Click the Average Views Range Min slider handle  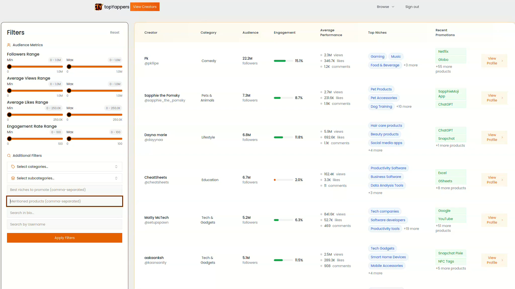tap(9, 91)
